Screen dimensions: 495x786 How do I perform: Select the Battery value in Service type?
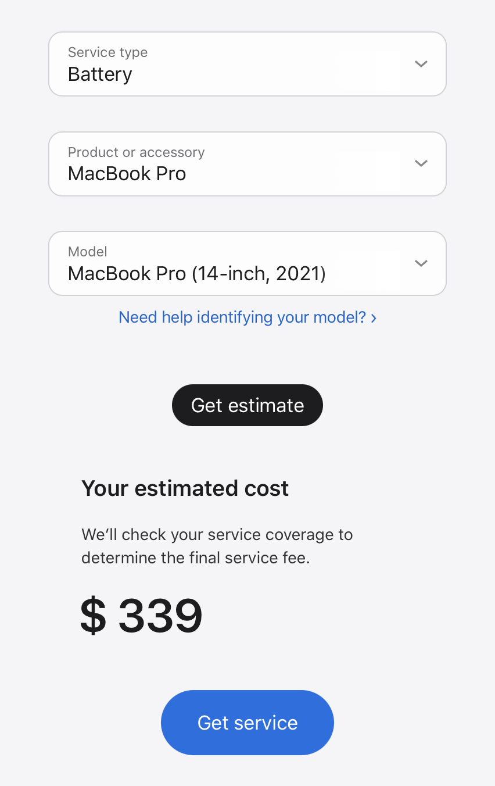coord(100,74)
